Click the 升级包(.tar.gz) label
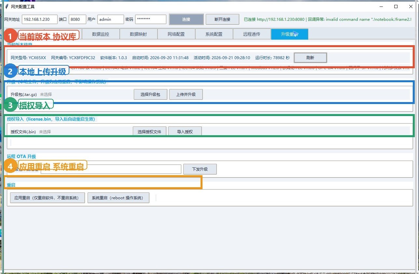419x274 pixels. [24, 95]
